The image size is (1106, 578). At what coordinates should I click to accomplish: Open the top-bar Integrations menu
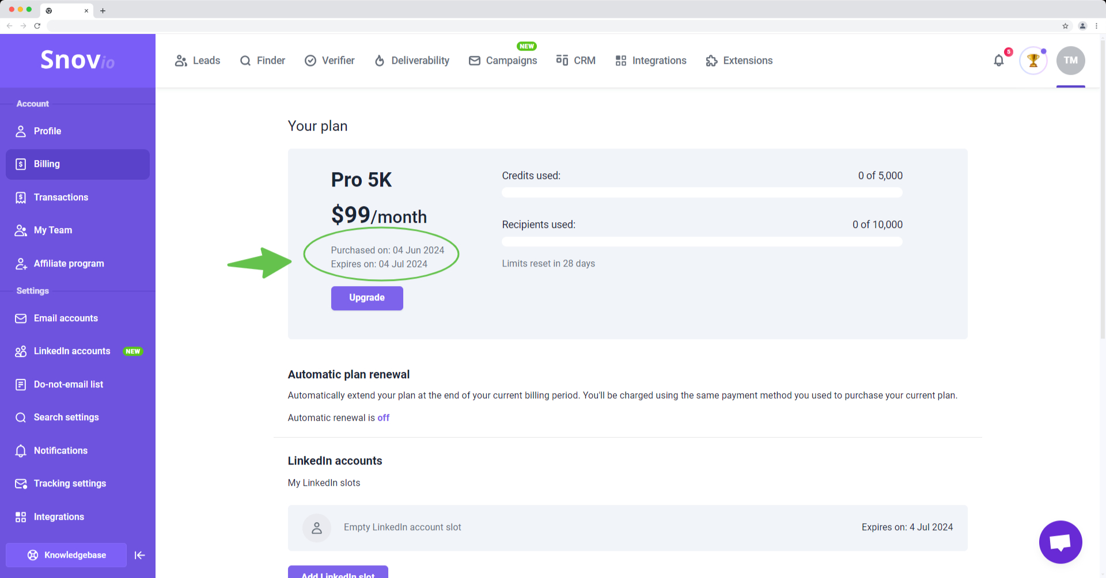651,60
